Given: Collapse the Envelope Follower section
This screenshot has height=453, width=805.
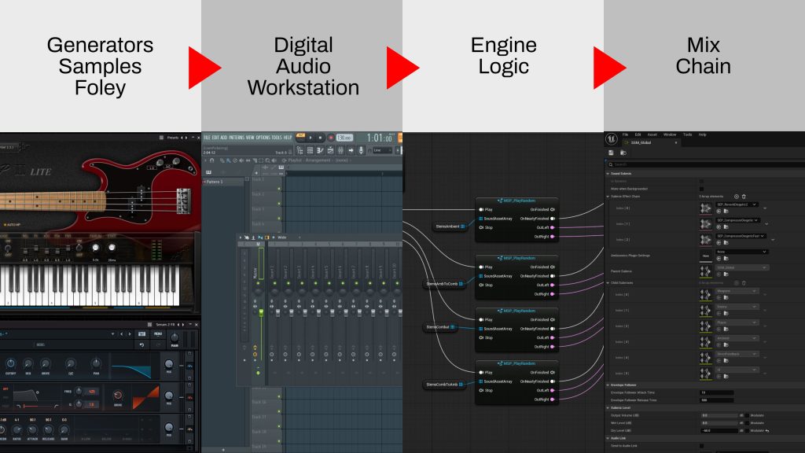Looking at the screenshot, I should 608,385.
